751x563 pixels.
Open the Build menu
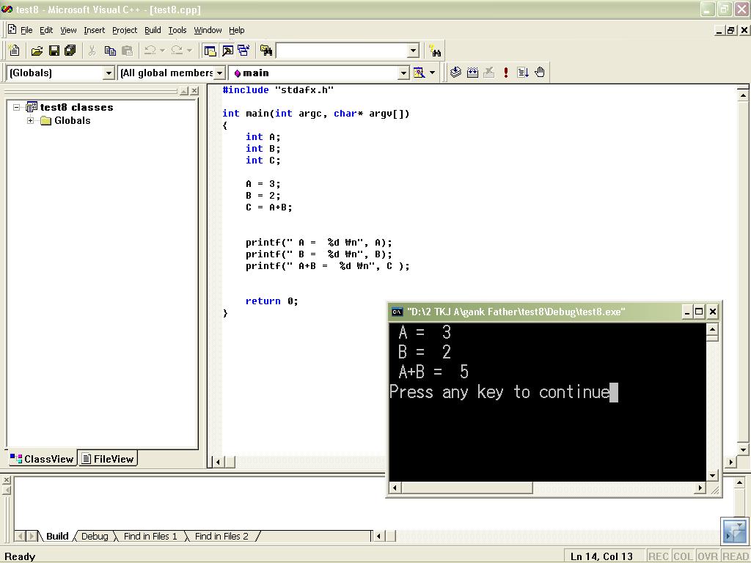click(x=153, y=30)
